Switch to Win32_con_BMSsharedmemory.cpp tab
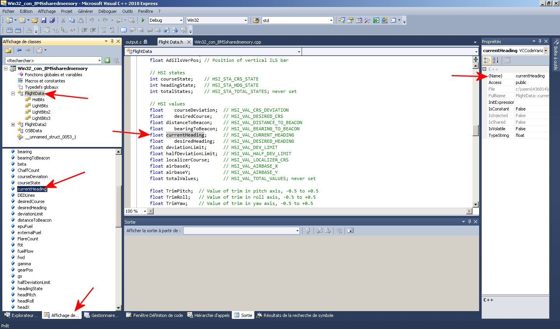 pyautogui.click(x=228, y=42)
